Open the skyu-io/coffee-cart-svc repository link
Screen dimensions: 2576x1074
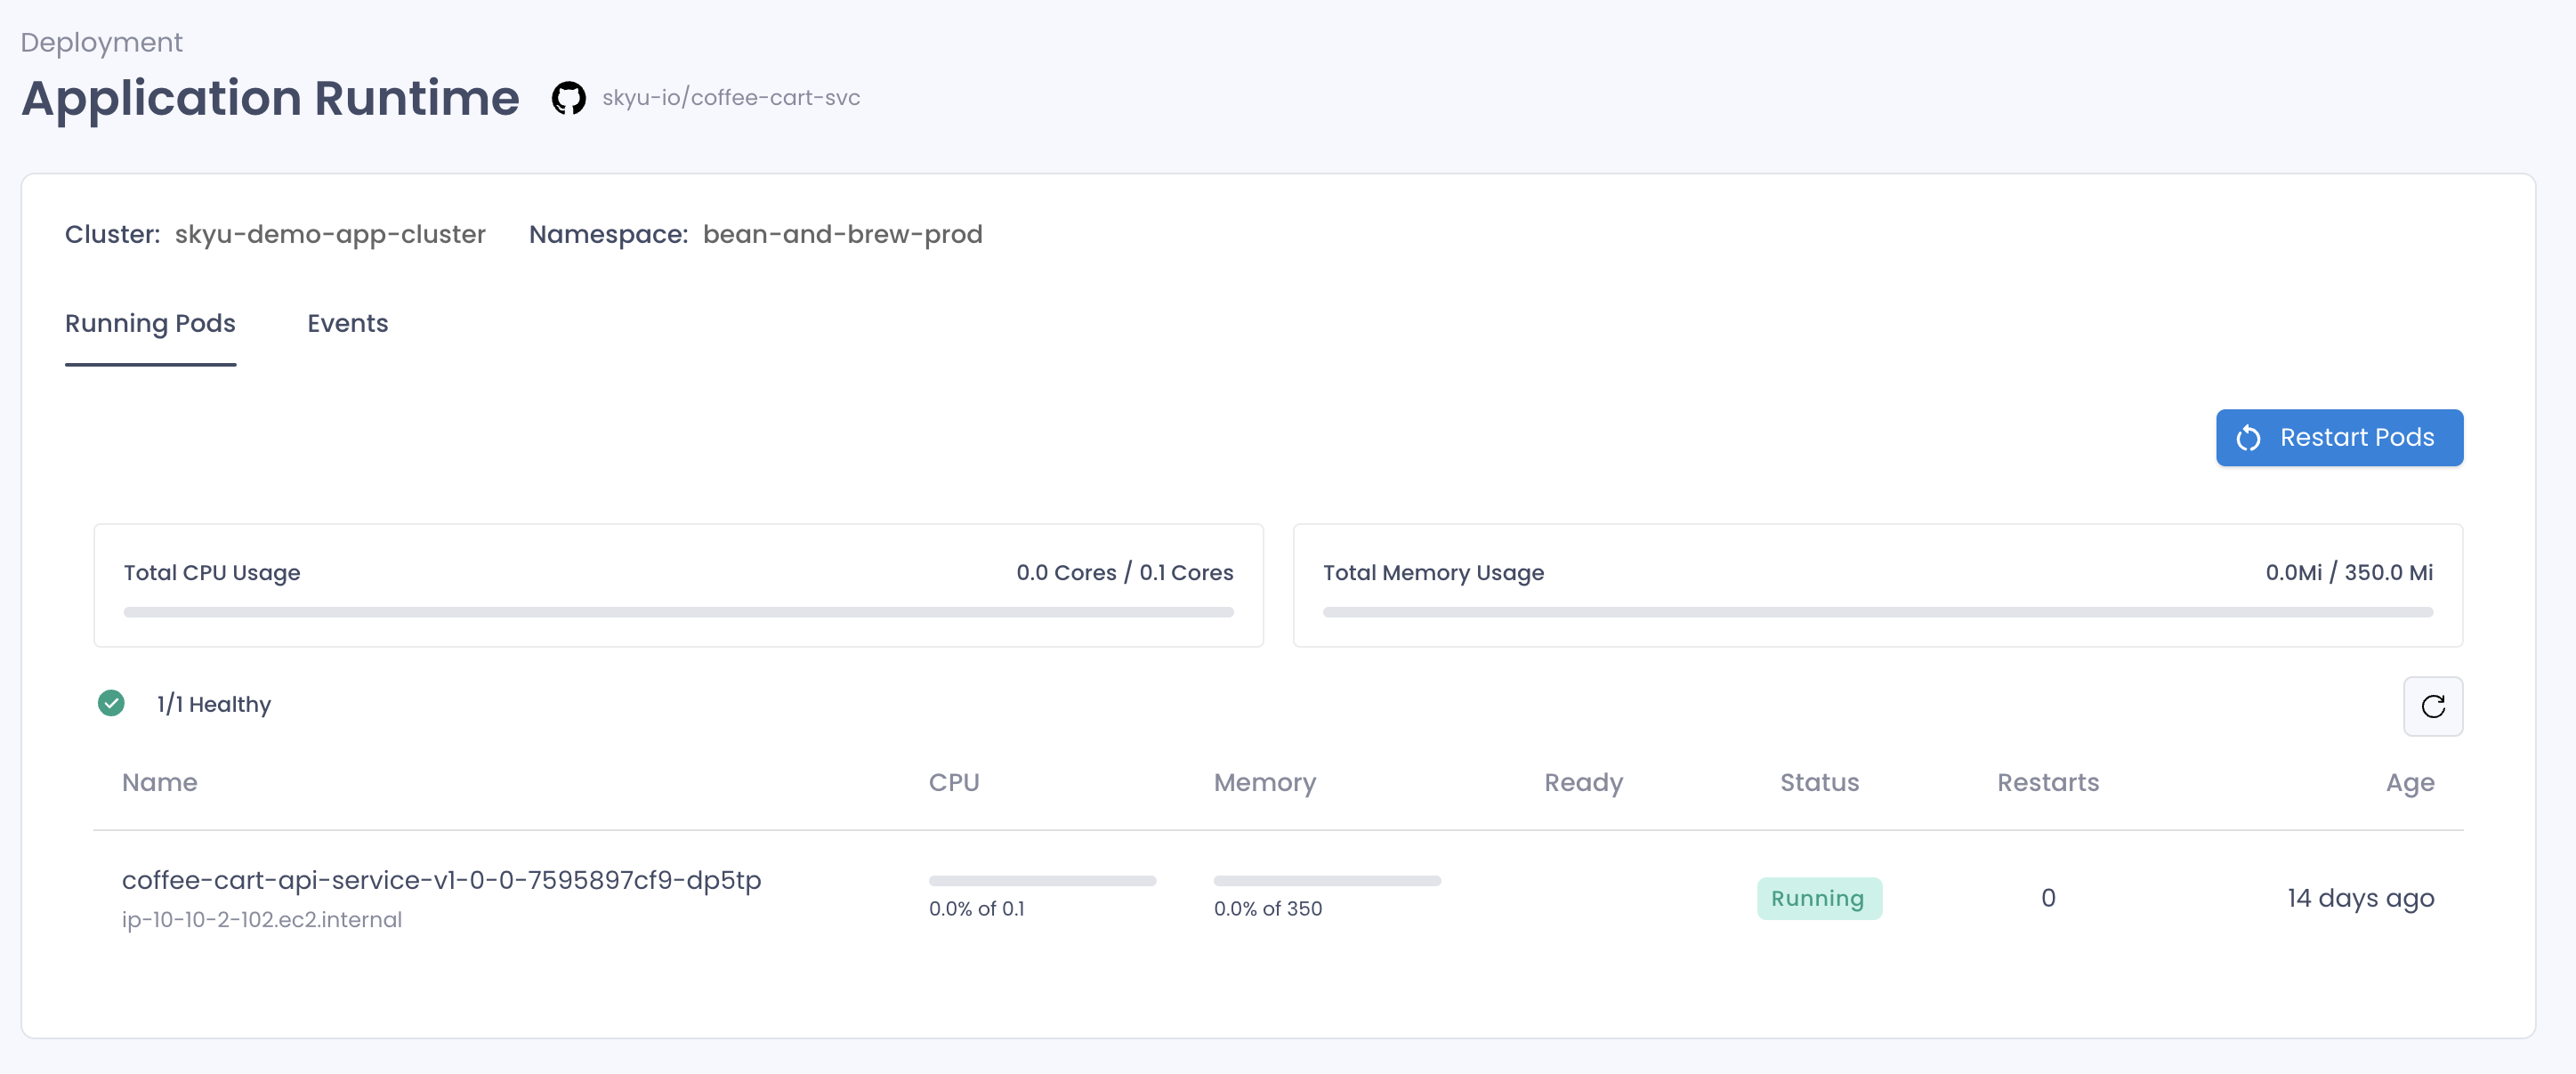point(731,98)
